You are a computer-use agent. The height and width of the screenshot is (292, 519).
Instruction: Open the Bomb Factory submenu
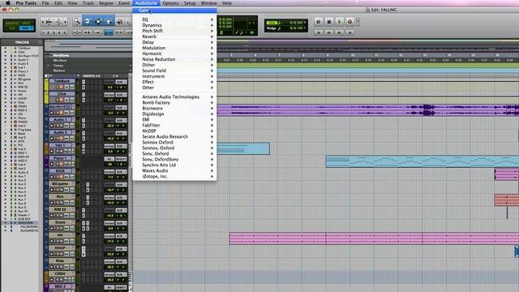coord(175,103)
